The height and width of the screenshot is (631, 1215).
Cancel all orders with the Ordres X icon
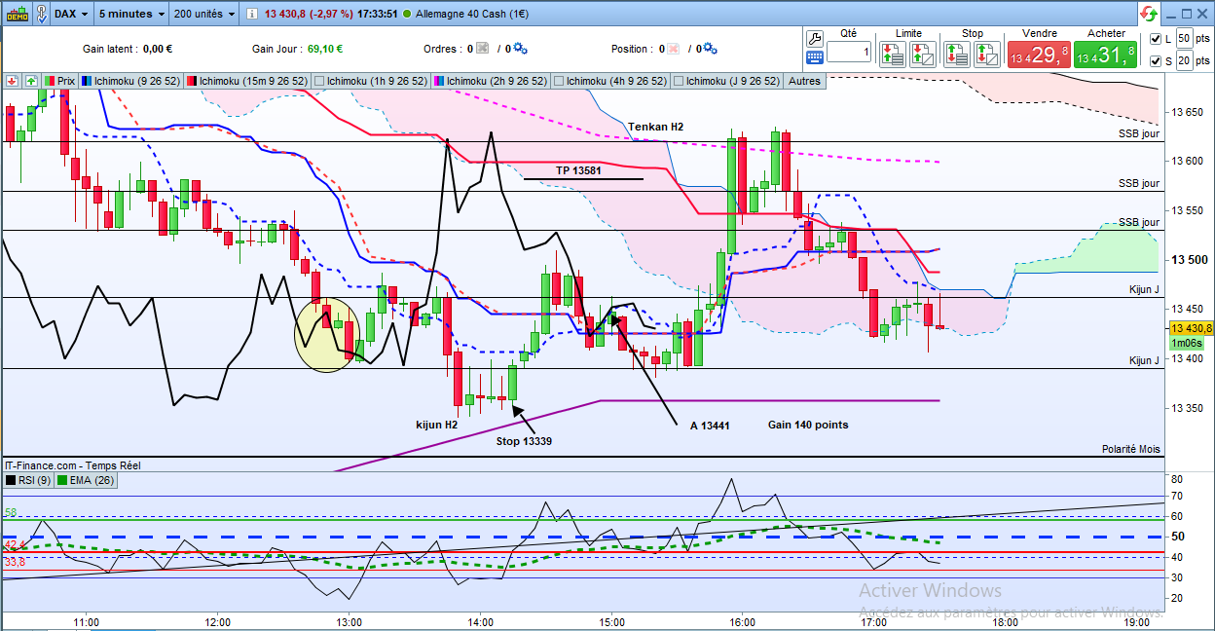[483, 49]
